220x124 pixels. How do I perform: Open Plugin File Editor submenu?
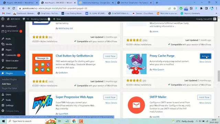[9, 88]
